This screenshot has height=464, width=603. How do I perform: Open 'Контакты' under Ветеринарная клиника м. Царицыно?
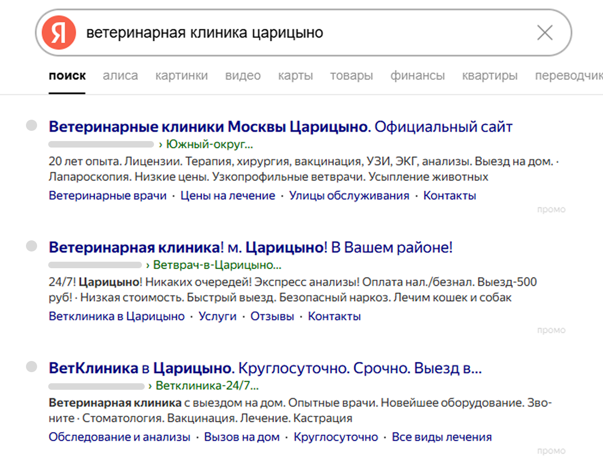(x=334, y=316)
